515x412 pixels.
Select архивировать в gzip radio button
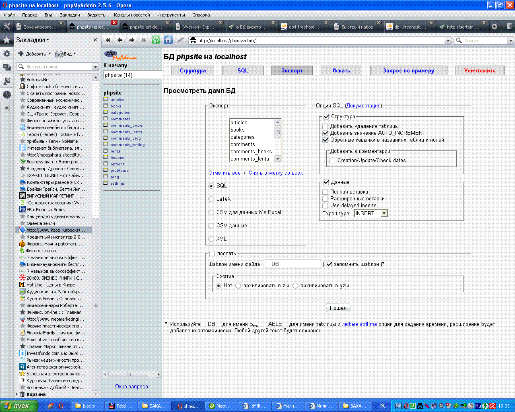point(295,286)
